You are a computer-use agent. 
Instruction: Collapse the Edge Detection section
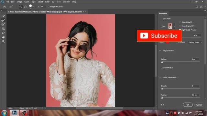click(x=160, y=51)
